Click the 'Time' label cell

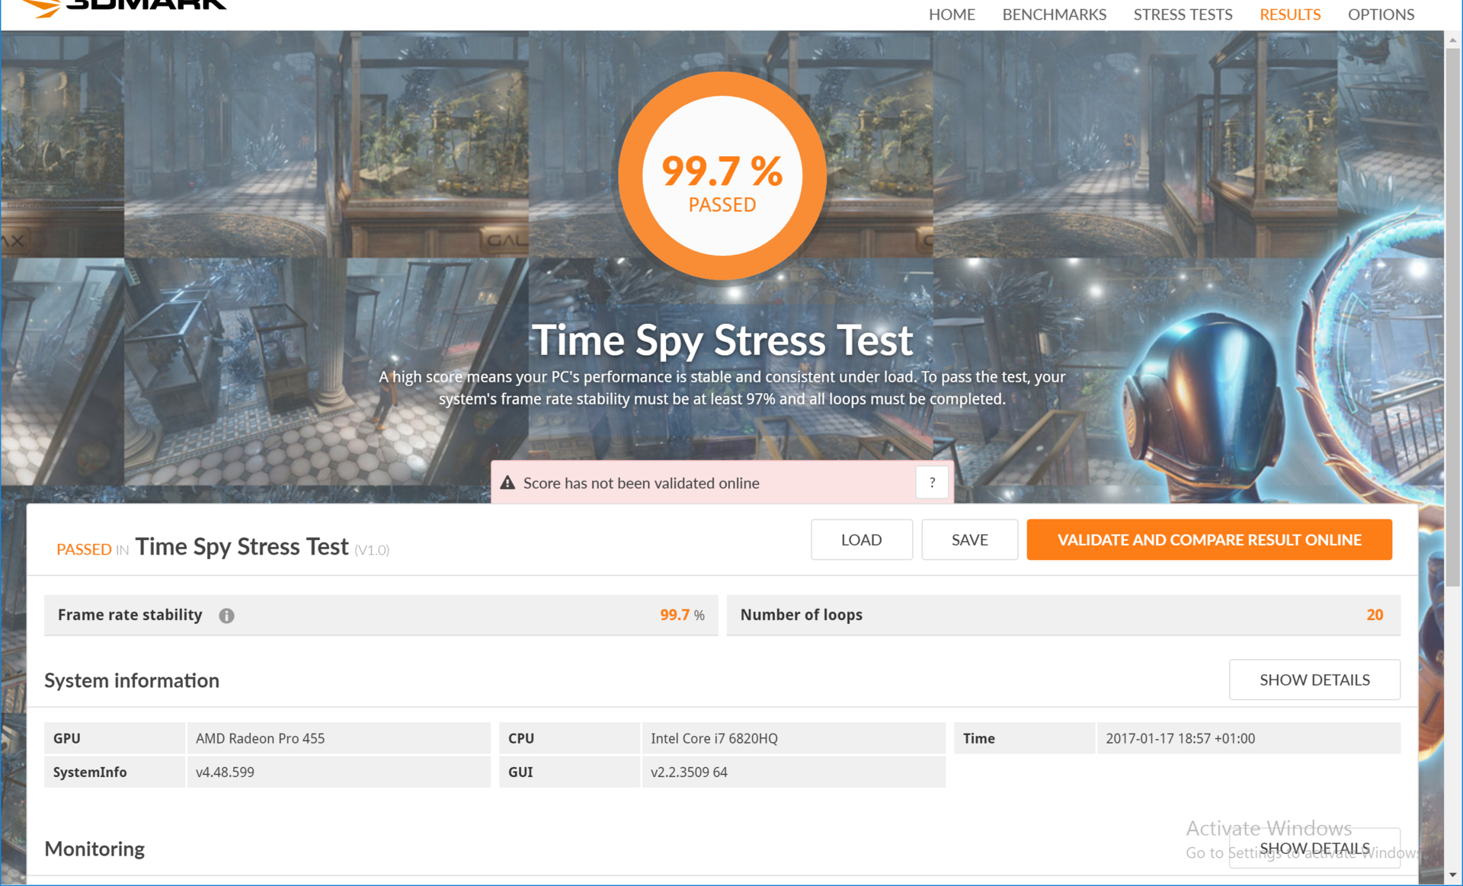(1024, 738)
